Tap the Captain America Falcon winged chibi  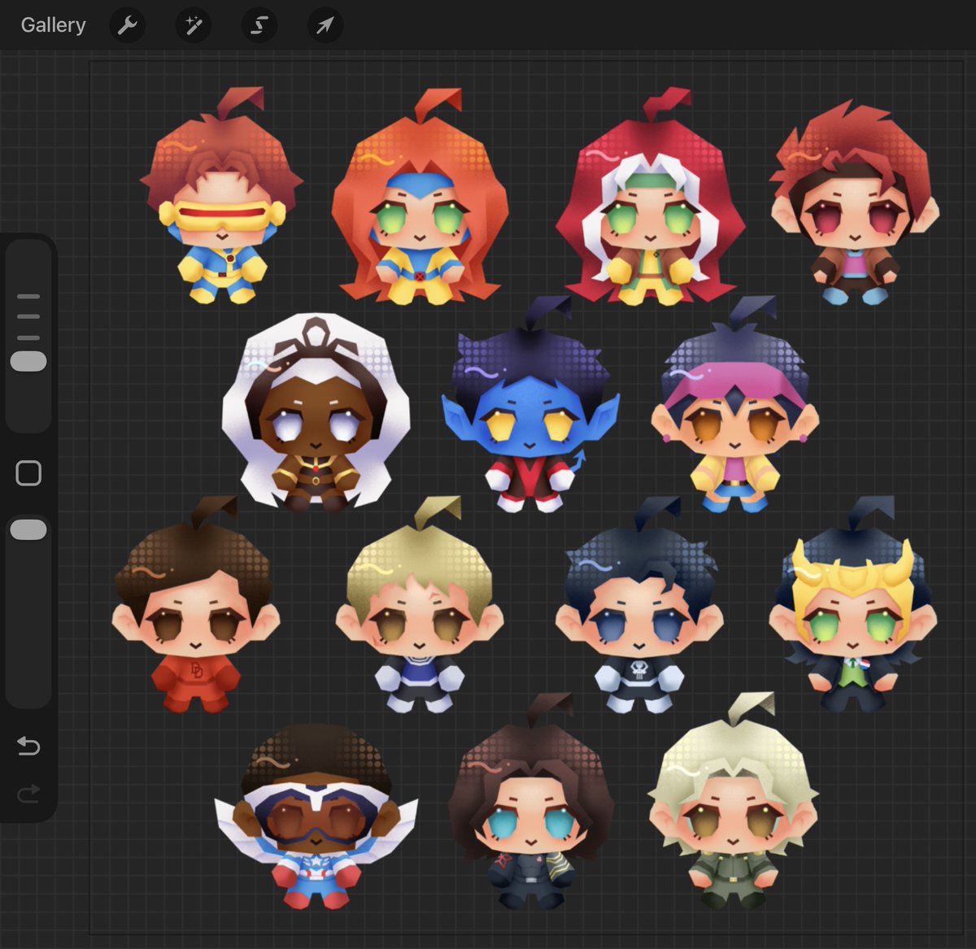[x=316, y=816]
